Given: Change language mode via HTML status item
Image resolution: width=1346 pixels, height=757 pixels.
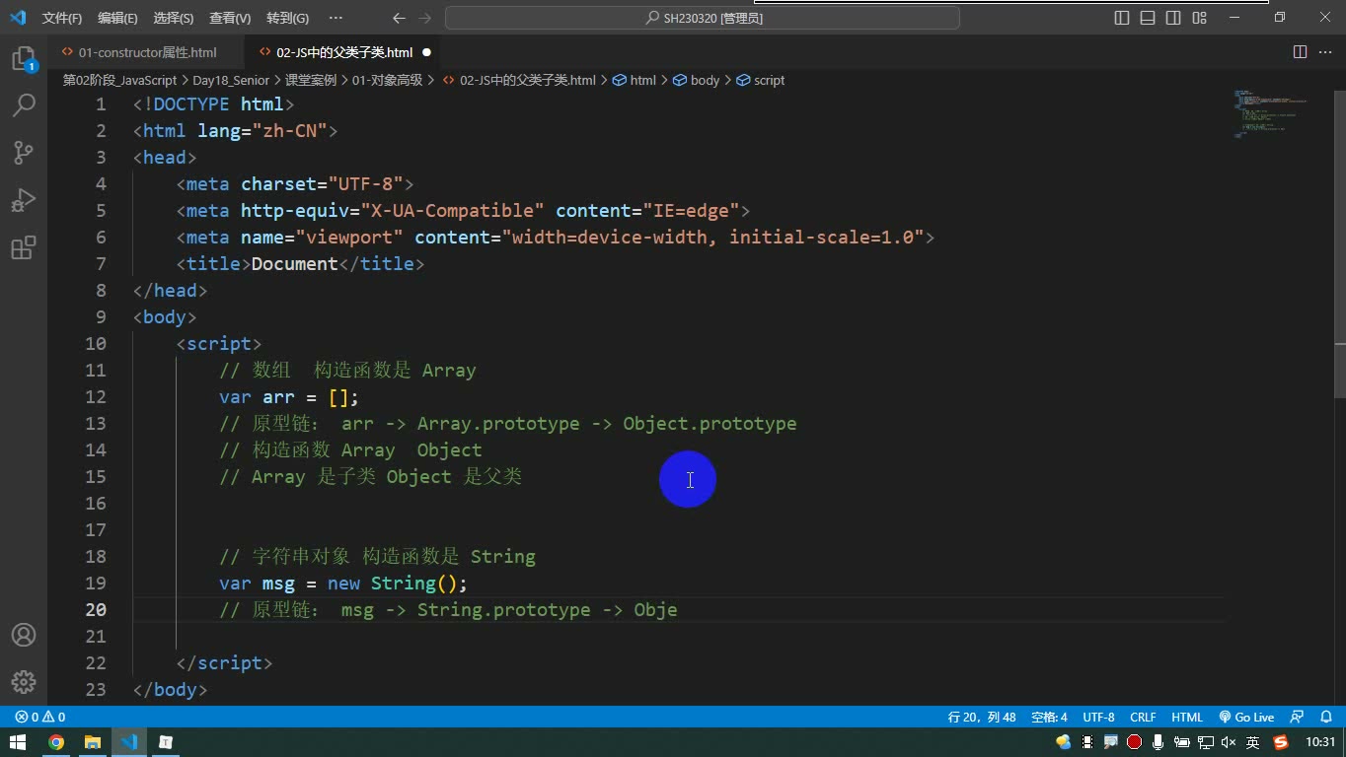Looking at the screenshot, I should coord(1187,718).
